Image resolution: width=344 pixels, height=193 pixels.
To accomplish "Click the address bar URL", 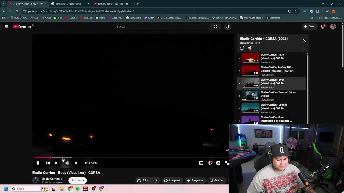I will coord(81,11).
